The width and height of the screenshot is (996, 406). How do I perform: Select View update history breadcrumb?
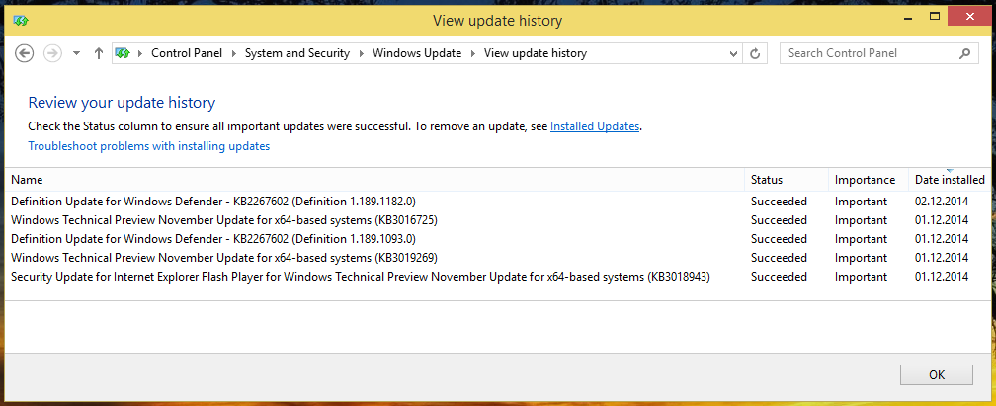pyautogui.click(x=536, y=53)
